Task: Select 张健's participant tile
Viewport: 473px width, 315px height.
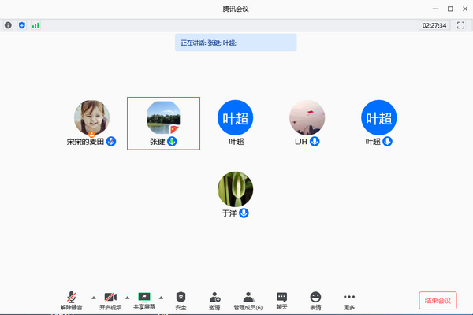Action: (x=163, y=123)
